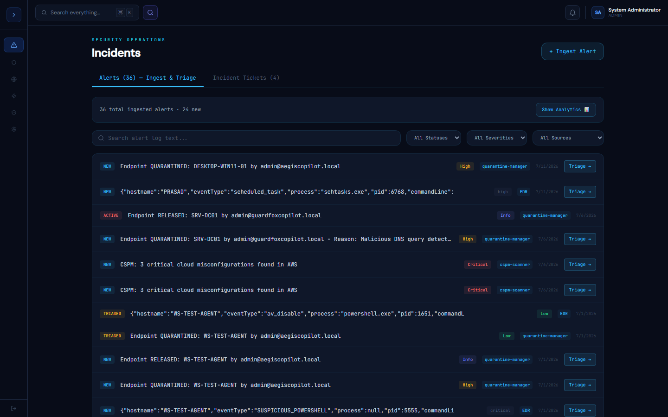Triage the SRV-DC01 quarantined alert
The width and height of the screenshot is (668, 417).
[x=580, y=239]
